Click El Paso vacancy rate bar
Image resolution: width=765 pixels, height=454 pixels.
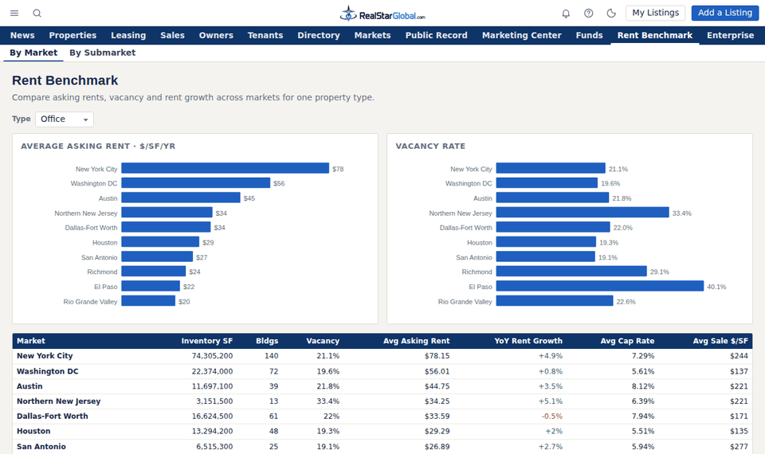pyautogui.click(x=599, y=286)
